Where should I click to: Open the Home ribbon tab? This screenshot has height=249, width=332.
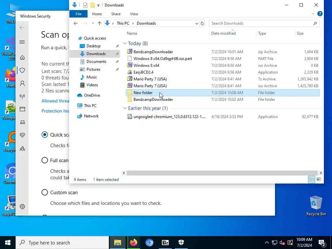(97, 14)
